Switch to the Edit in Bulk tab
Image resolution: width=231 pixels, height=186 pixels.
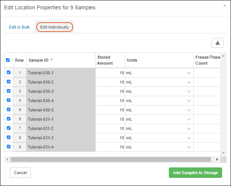click(19, 27)
